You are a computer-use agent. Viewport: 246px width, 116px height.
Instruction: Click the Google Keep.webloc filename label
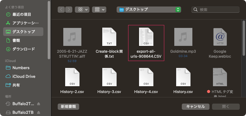pyautogui.click(x=220, y=54)
